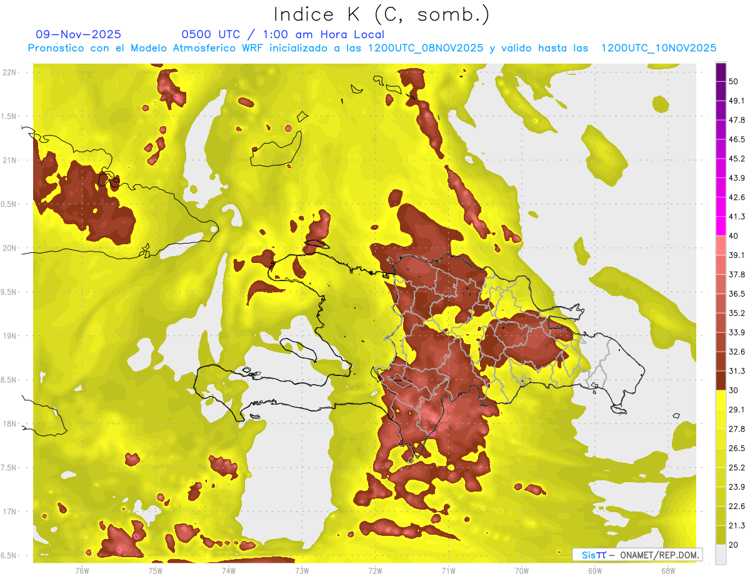This screenshot has height=579, width=750.
Task: Click latitude label '21N'
Action: click(10, 161)
